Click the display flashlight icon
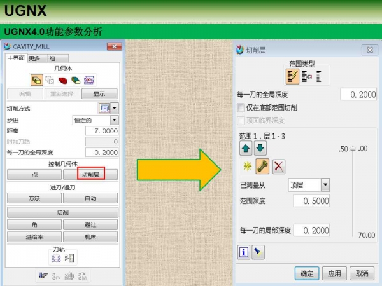Screen dimensions: 382x286 258,252
